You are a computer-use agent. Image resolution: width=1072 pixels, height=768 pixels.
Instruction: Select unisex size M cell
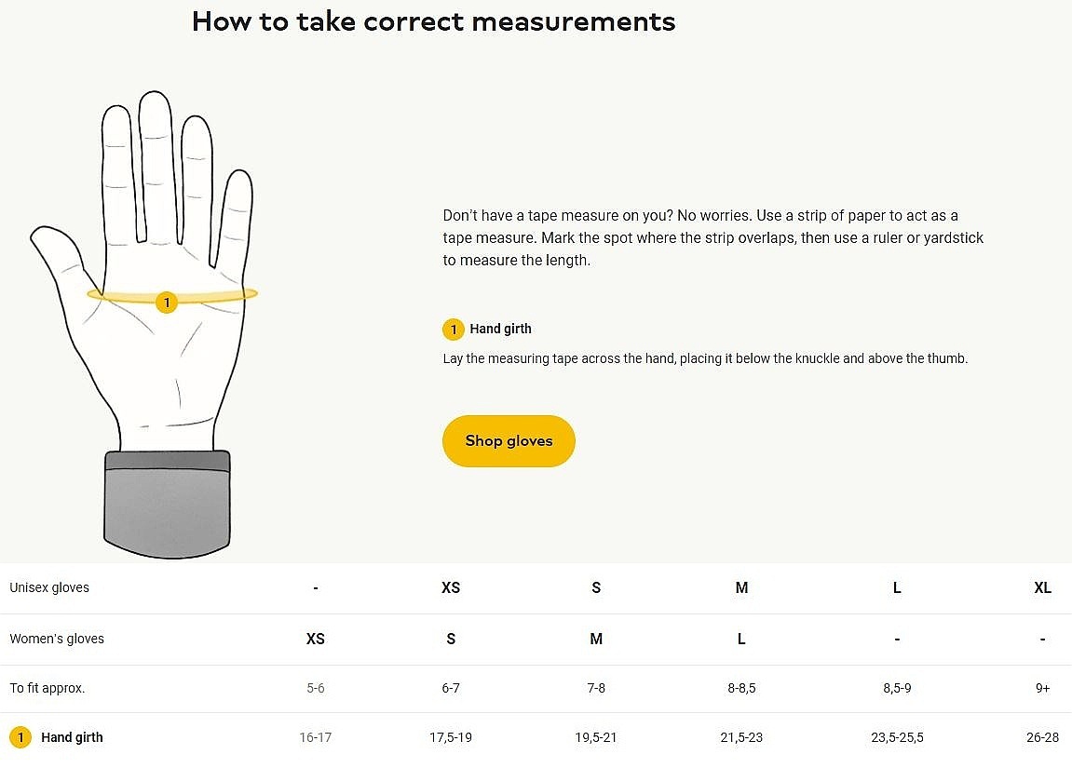coord(741,588)
